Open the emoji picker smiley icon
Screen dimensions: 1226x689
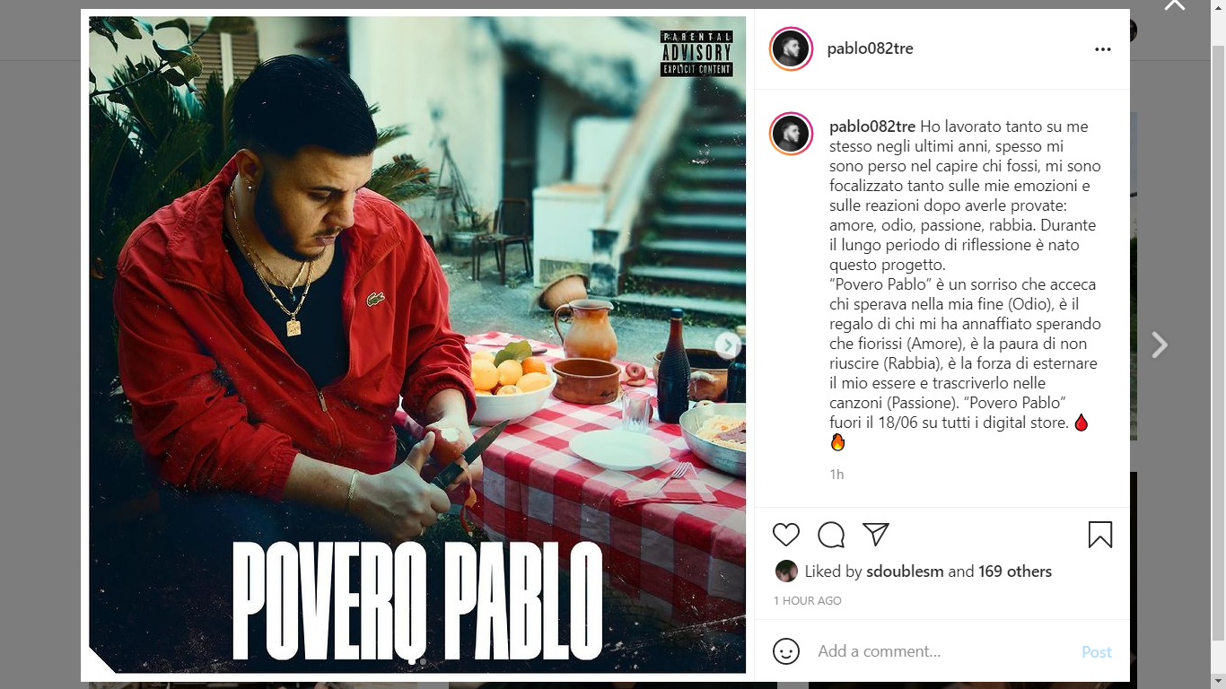pos(786,651)
